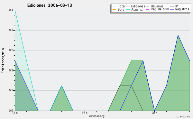
Task: Click the Ediciones/min axis title
Action: tap(3, 60)
